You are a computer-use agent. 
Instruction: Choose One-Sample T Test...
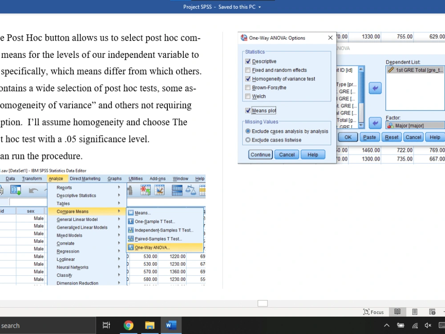(165, 221)
